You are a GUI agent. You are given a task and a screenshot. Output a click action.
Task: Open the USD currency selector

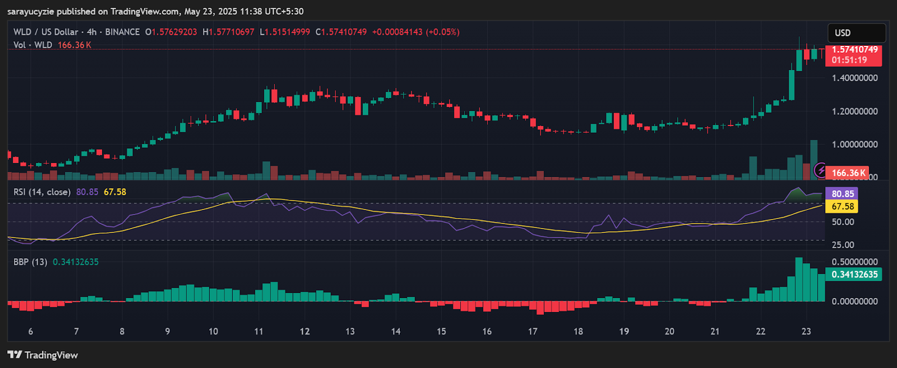tap(856, 33)
